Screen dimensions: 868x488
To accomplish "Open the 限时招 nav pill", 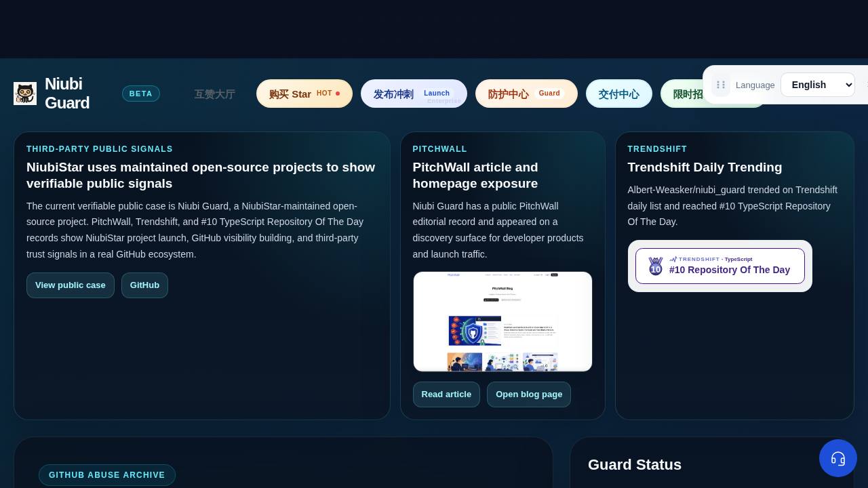I will pyautogui.click(x=682, y=94).
